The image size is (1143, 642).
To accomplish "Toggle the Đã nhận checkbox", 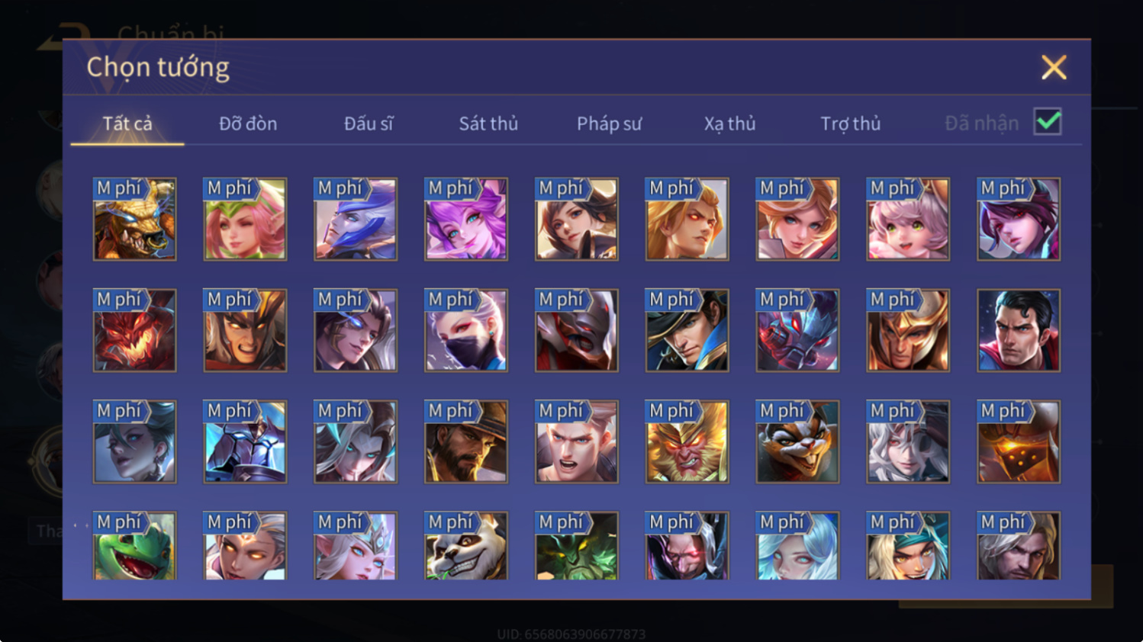I will click(1048, 122).
